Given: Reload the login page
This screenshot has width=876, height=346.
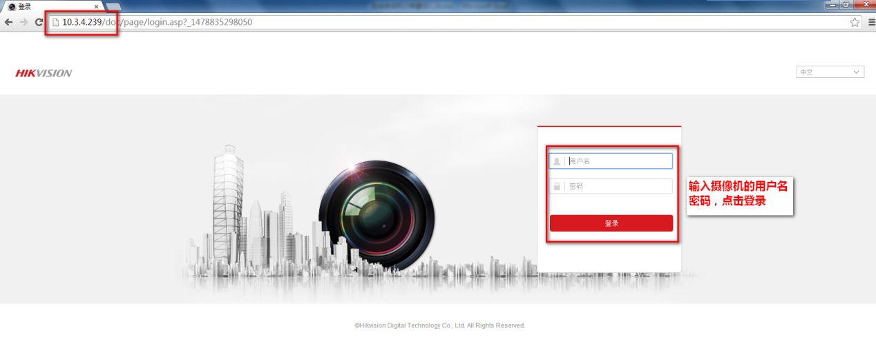Looking at the screenshot, I should (x=39, y=22).
